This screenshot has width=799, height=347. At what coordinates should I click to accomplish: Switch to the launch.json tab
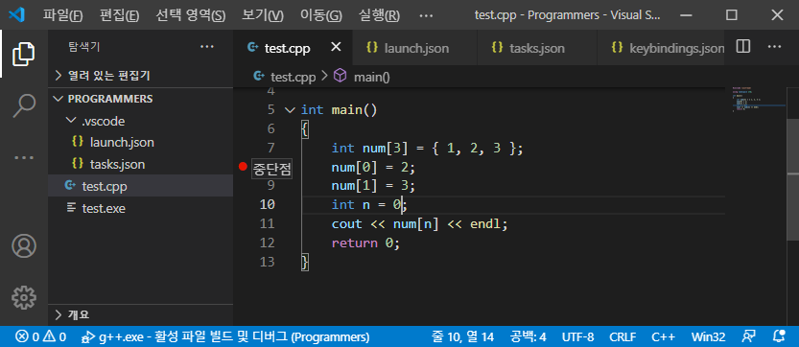(414, 48)
